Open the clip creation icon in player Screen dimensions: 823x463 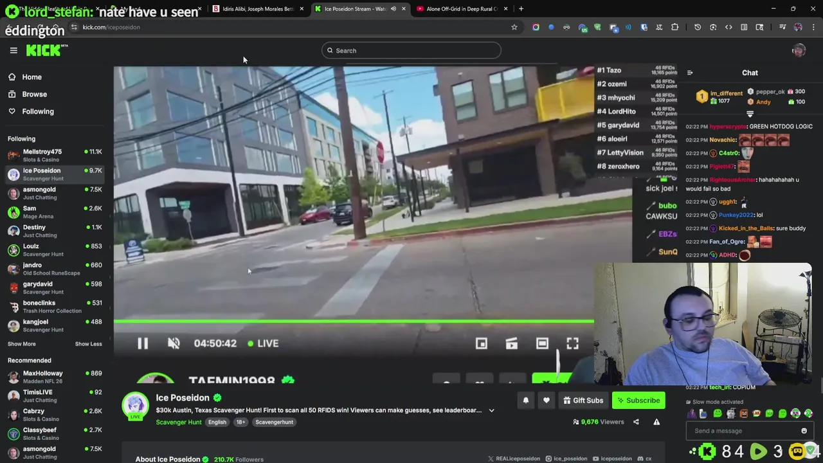tap(512, 343)
